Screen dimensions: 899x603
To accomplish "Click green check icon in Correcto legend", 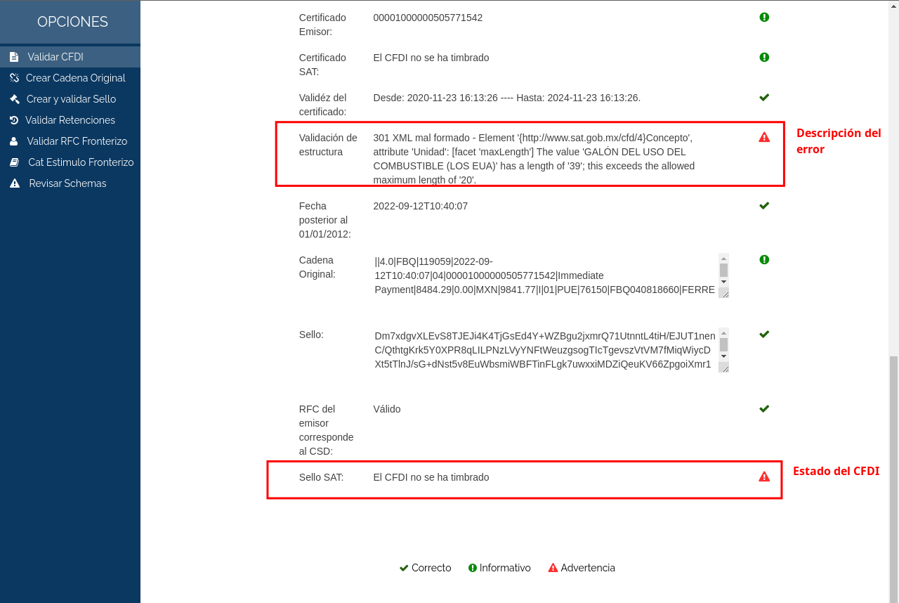I will coord(404,568).
